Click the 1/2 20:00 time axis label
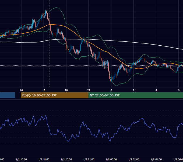Screen dimensions: 183x162 coord(66,159)
